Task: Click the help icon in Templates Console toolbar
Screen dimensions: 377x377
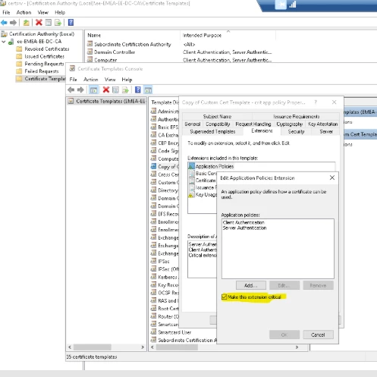Action: 138,90
